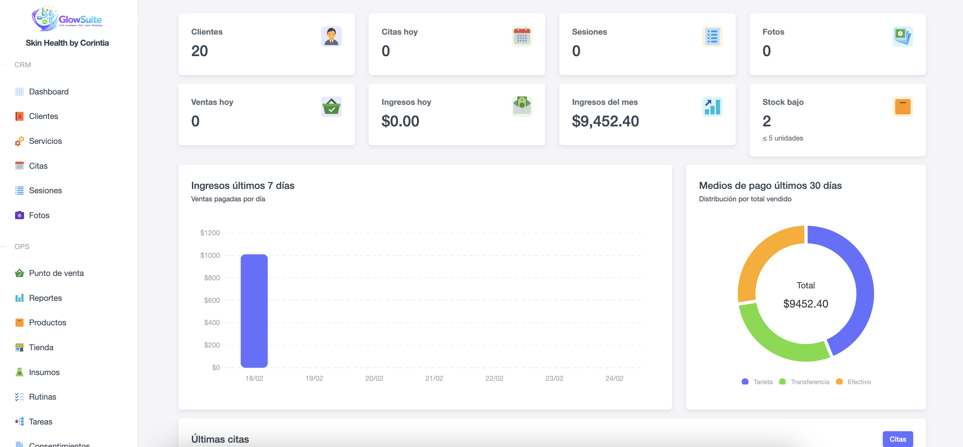Click the Clientes avatar card icon
Viewport: 963px width, 447px height.
[331, 36]
